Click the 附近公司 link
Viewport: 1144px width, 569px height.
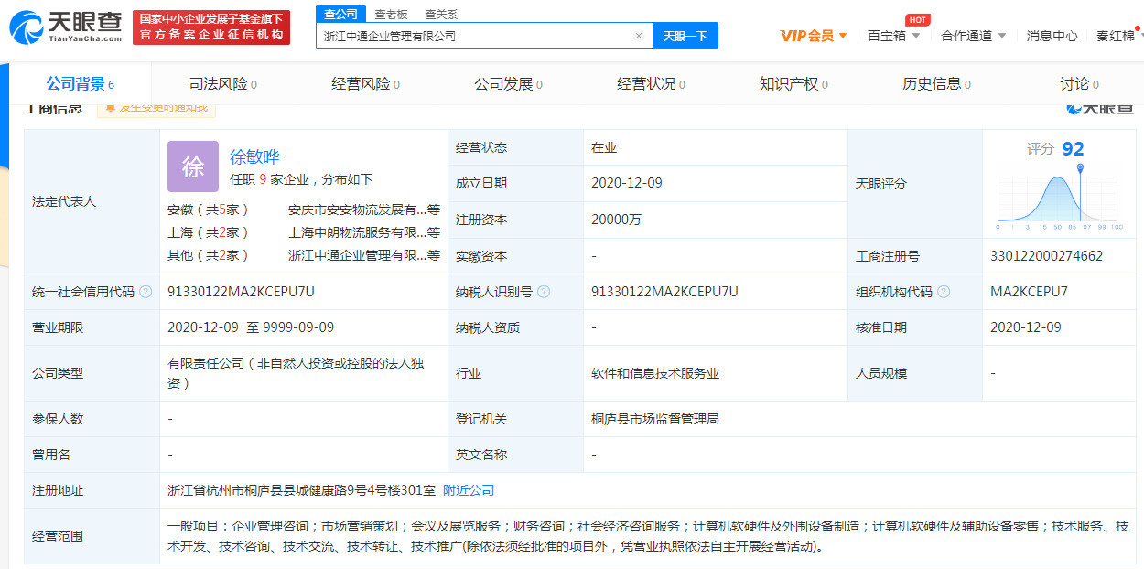(469, 490)
